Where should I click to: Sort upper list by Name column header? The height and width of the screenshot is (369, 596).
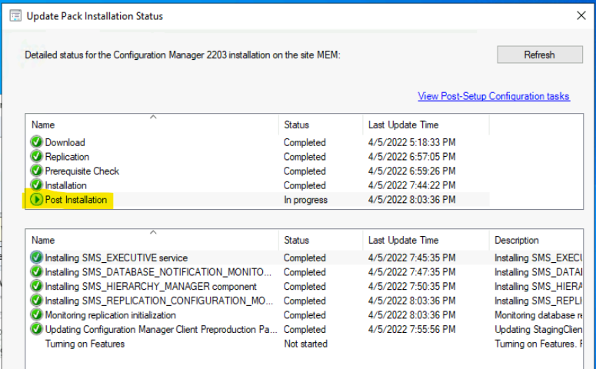point(152,125)
